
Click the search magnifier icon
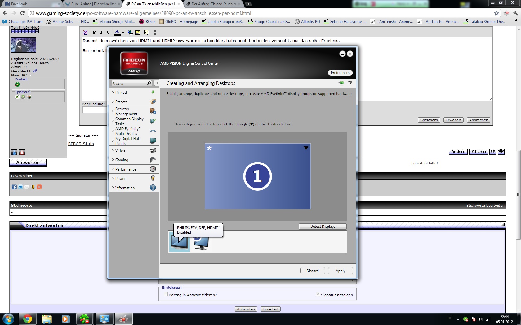tap(149, 83)
